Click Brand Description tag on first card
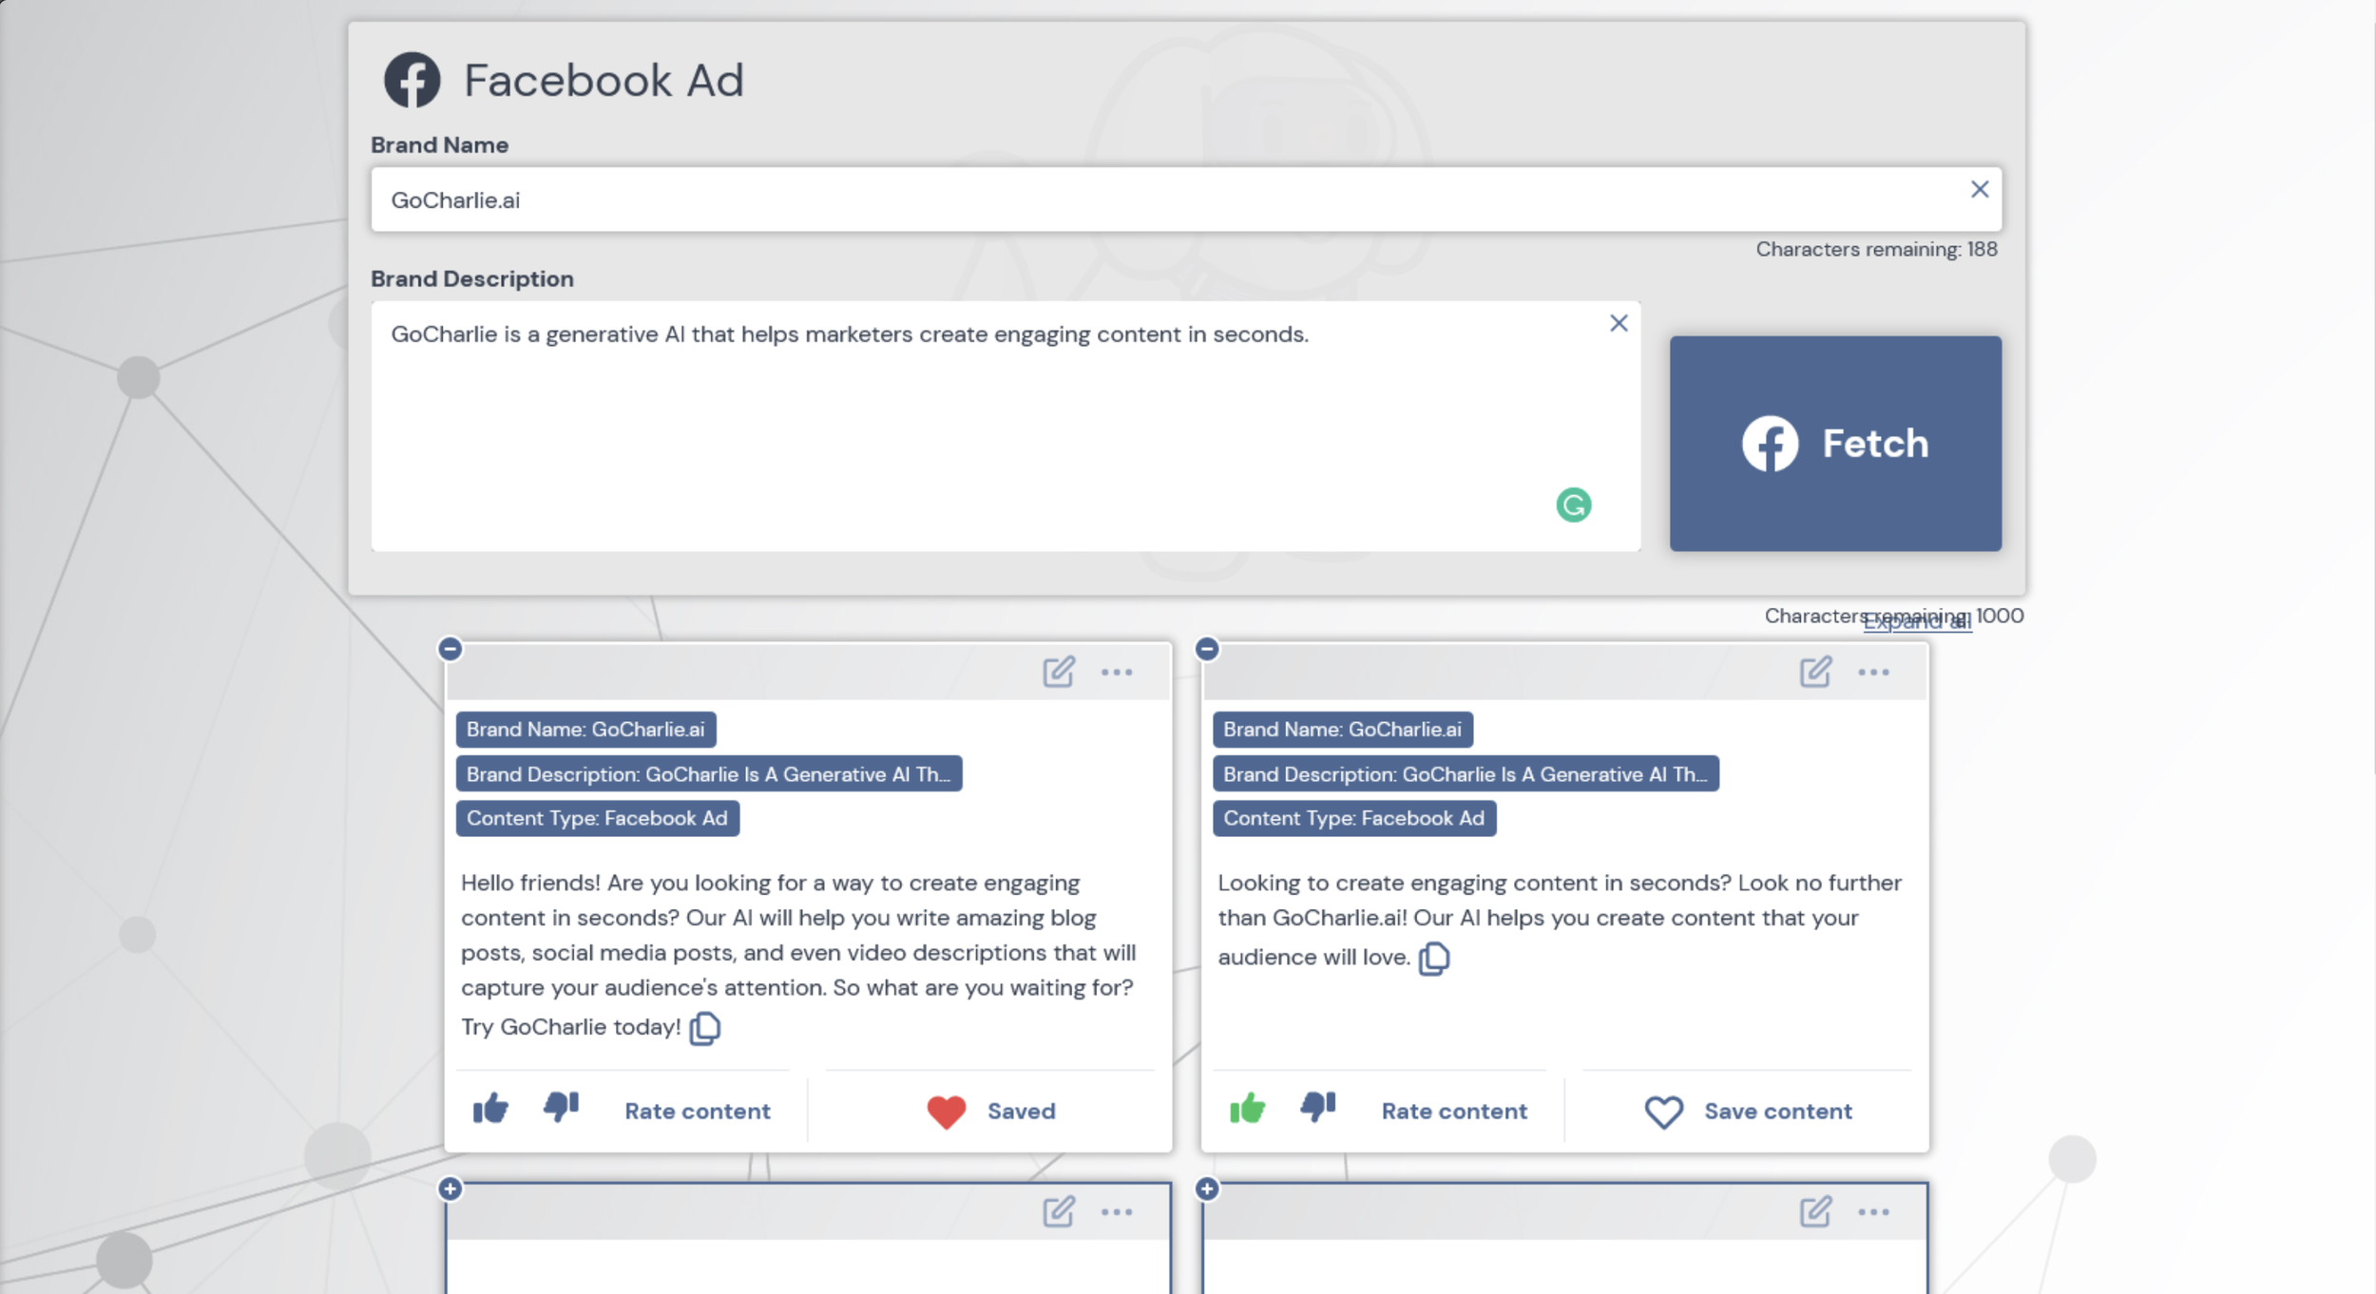 click(x=709, y=774)
